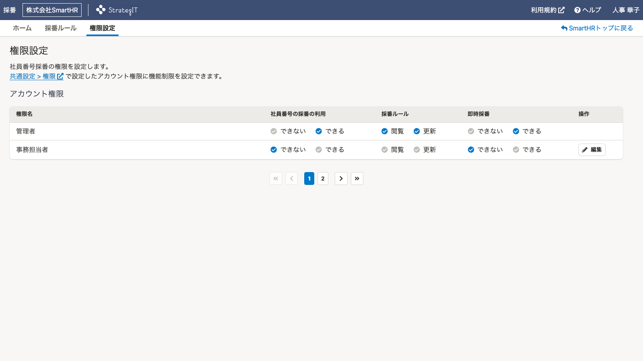Enable 更新 for 事務担当者 採番ルール
The height and width of the screenshot is (361, 643).
pyautogui.click(x=417, y=150)
